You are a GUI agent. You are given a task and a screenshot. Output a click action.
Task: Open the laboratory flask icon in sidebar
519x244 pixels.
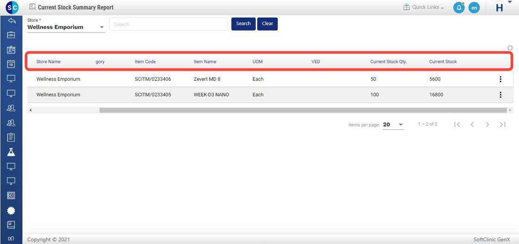[11, 152]
